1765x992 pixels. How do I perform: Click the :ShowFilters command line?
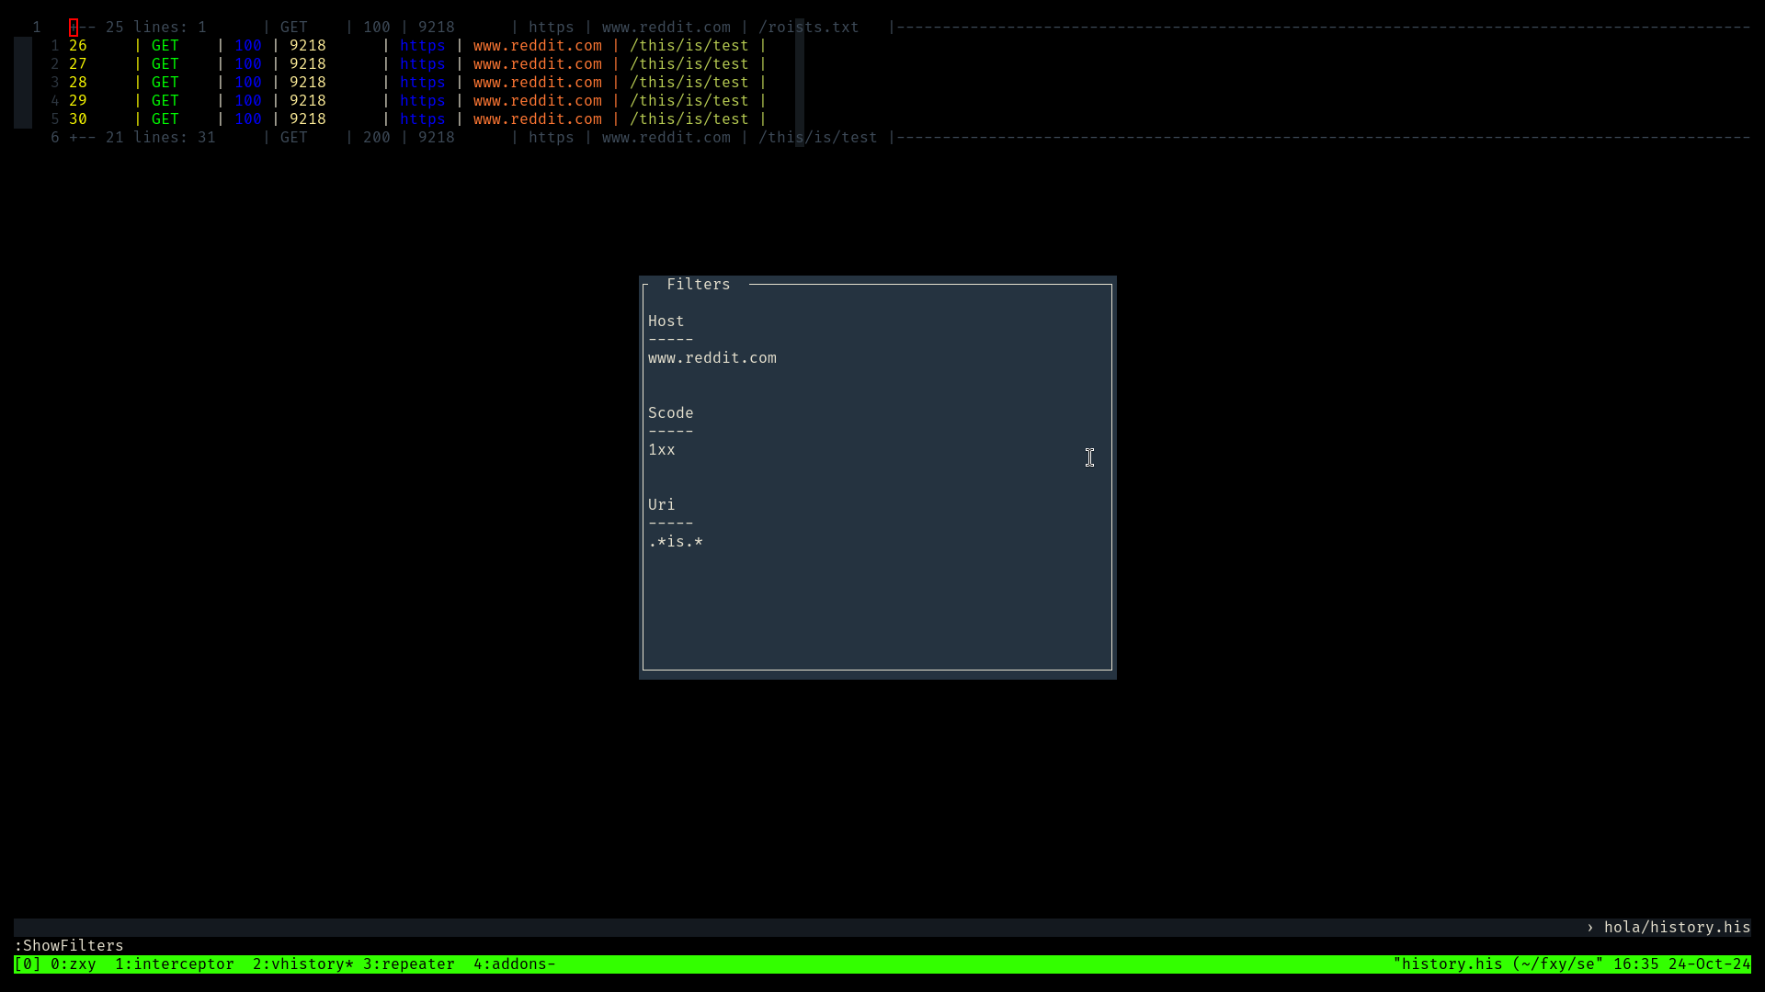tap(69, 946)
